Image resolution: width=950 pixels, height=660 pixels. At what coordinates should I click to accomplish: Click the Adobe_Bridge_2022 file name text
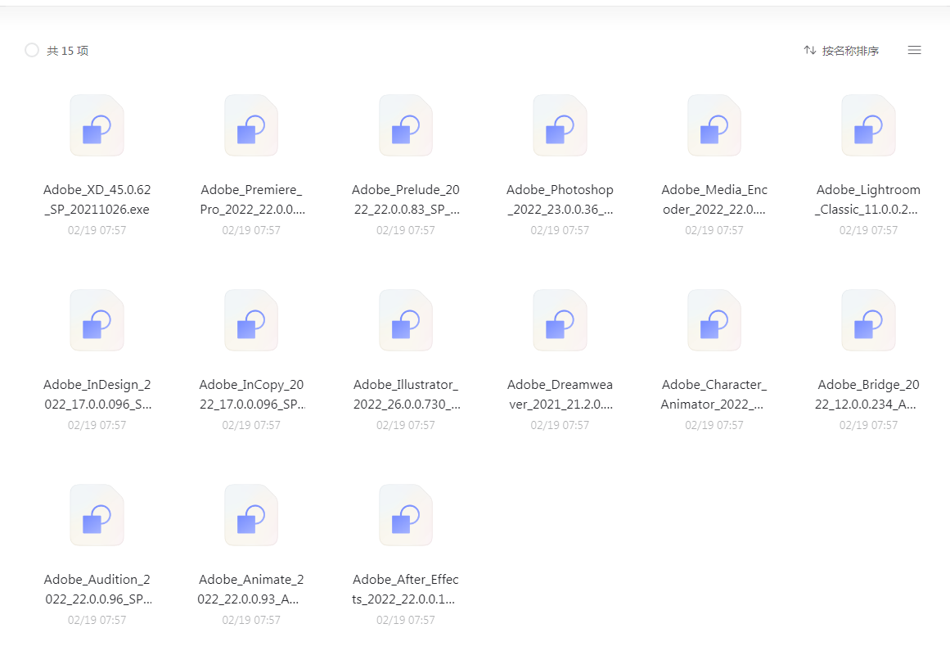pos(868,394)
